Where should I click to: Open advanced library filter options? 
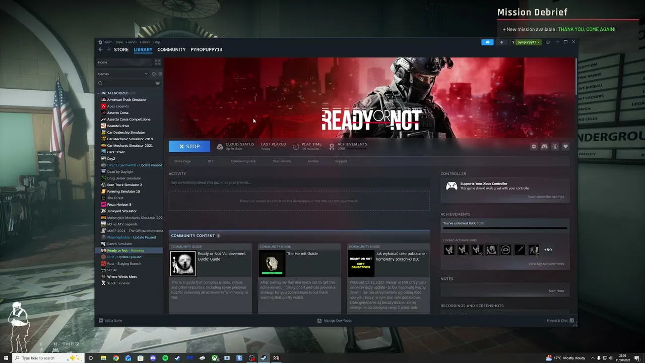(158, 83)
